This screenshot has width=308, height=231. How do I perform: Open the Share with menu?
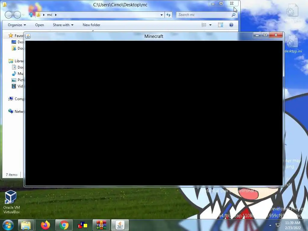(63, 25)
